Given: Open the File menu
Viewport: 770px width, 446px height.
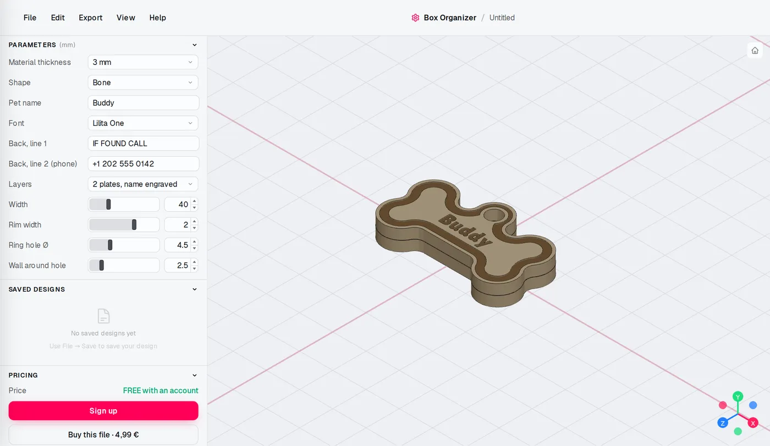Looking at the screenshot, I should [x=30, y=18].
